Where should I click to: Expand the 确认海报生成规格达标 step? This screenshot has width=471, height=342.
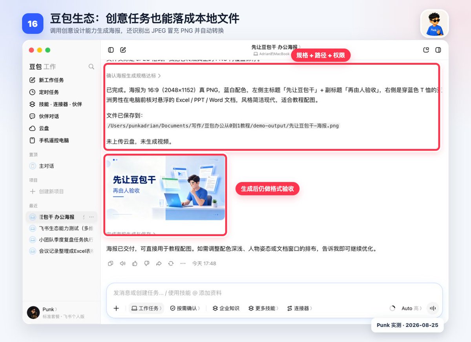pyautogui.click(x=133, y=76)
